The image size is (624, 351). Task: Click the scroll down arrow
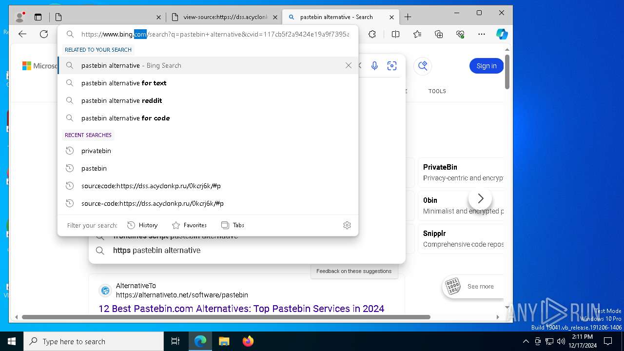[507, 308]
